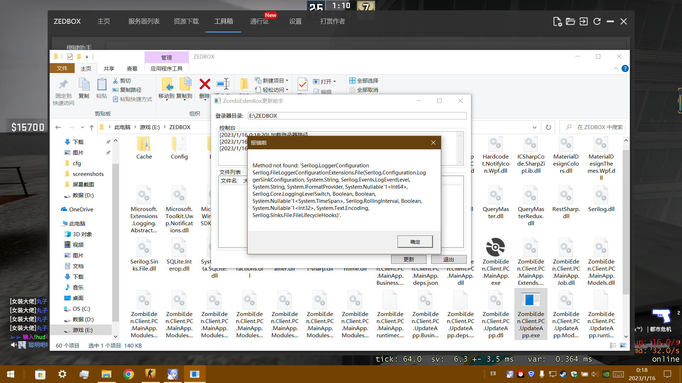Switch to the 应用程序工具 ribbon tab
This screenshot has height=383, width=682.
pos(166,68)
